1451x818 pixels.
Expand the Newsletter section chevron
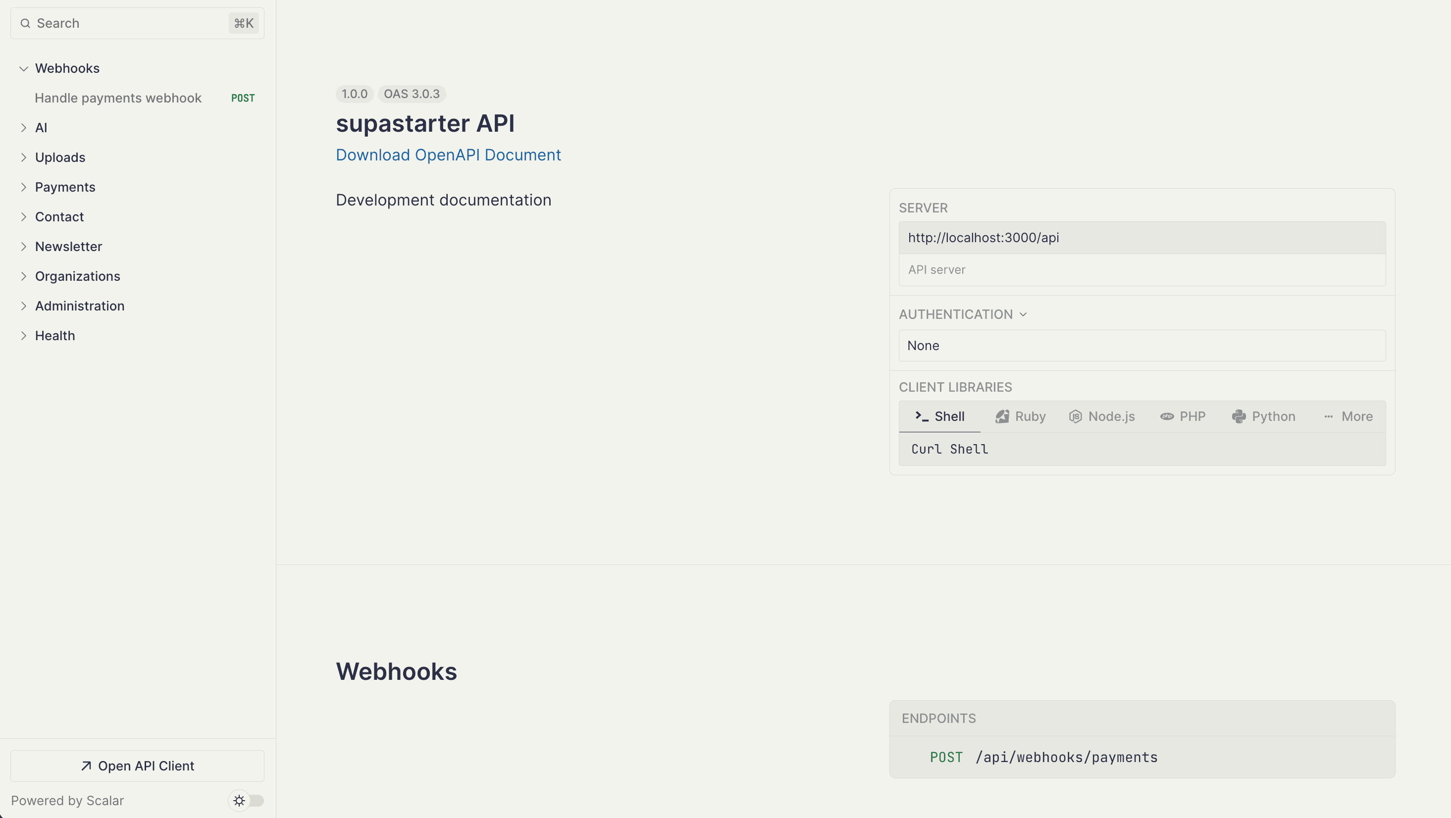24,247
